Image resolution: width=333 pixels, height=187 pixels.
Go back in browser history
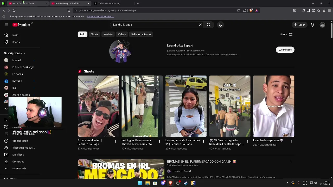click(4, 10)
